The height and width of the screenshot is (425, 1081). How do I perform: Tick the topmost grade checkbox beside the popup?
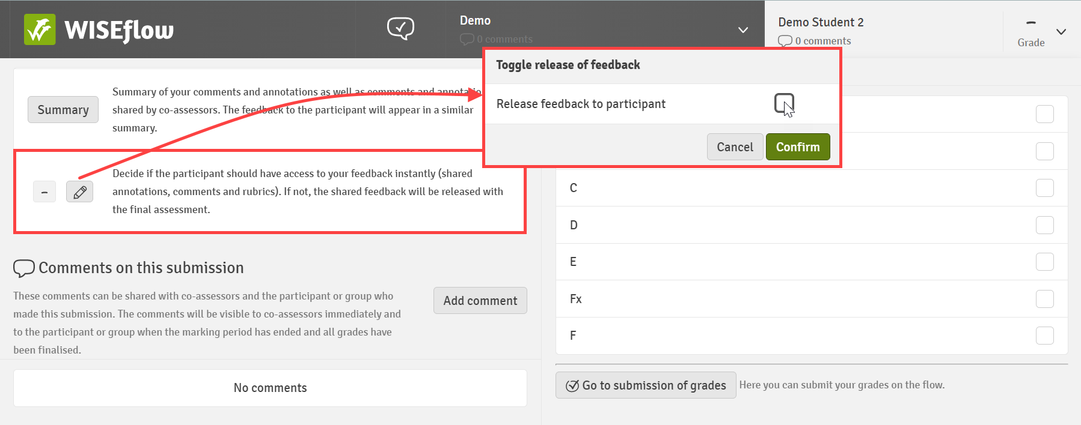1045,114
